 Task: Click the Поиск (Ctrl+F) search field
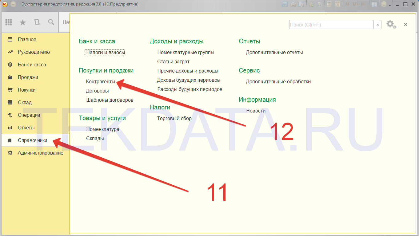point(331,25)
